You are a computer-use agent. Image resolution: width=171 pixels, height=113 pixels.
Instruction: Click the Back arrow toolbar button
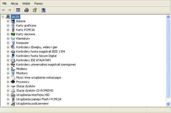point(4,10)
